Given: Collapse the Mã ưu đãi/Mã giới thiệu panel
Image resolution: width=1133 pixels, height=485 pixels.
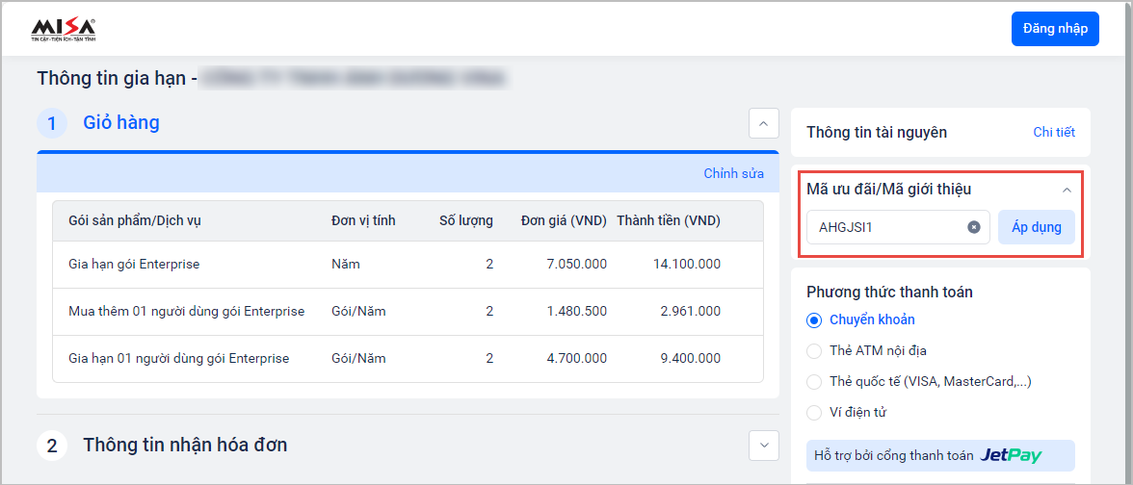Looking at the screenshot, I should 1067,191.
